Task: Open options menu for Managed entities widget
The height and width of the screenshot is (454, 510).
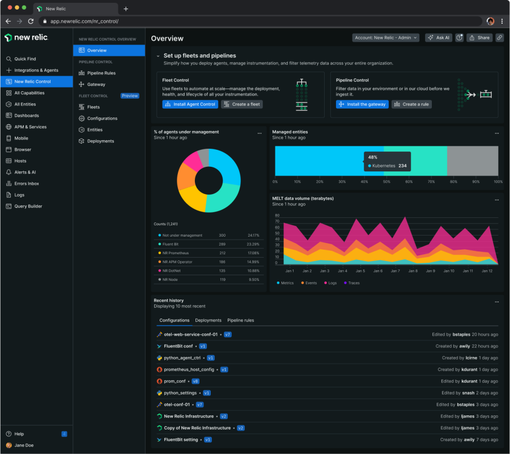Action: point(497,133)
